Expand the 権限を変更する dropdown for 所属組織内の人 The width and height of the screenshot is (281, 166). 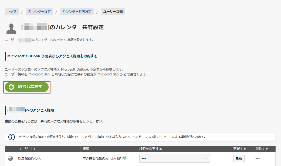click(x=175, y=158)
